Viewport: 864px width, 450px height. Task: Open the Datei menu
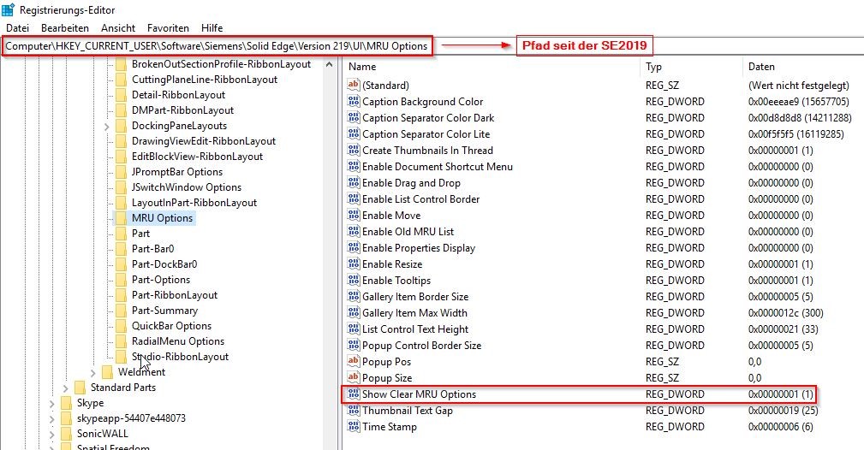coord(18,27)
